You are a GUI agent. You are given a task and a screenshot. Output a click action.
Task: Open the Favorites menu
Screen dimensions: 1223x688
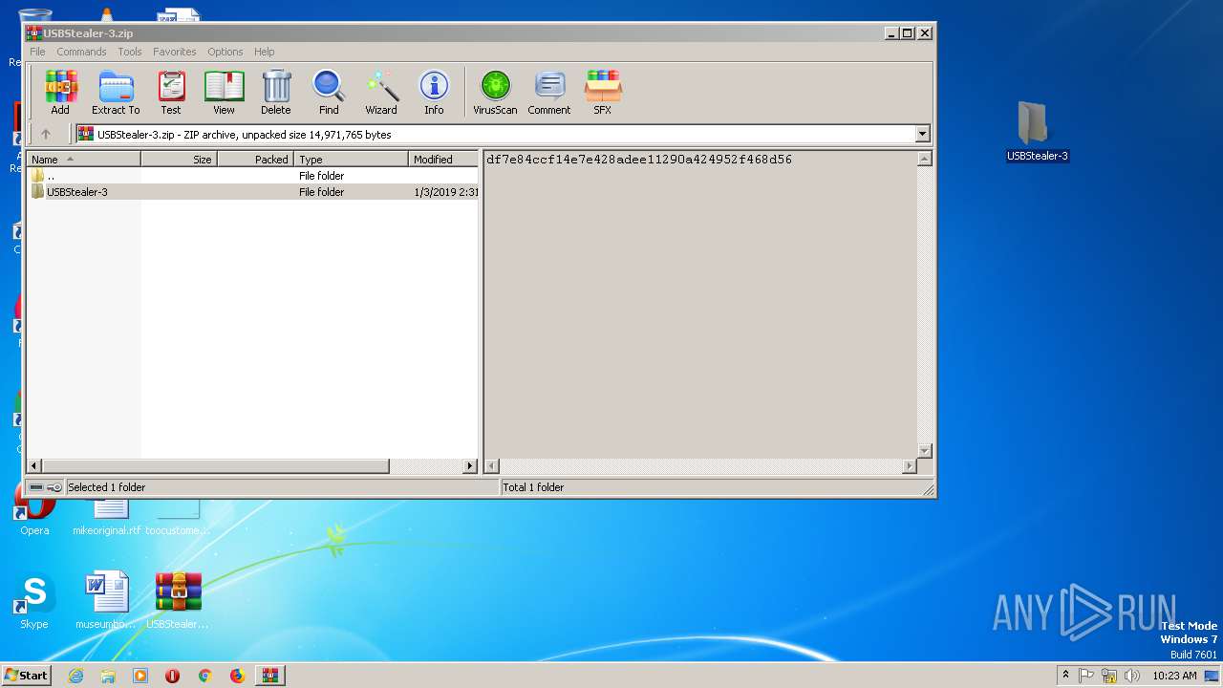click(175, 52)
